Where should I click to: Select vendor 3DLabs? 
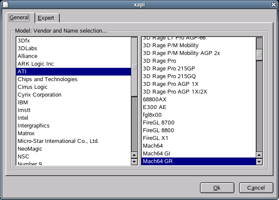click(x=73, y=48)
